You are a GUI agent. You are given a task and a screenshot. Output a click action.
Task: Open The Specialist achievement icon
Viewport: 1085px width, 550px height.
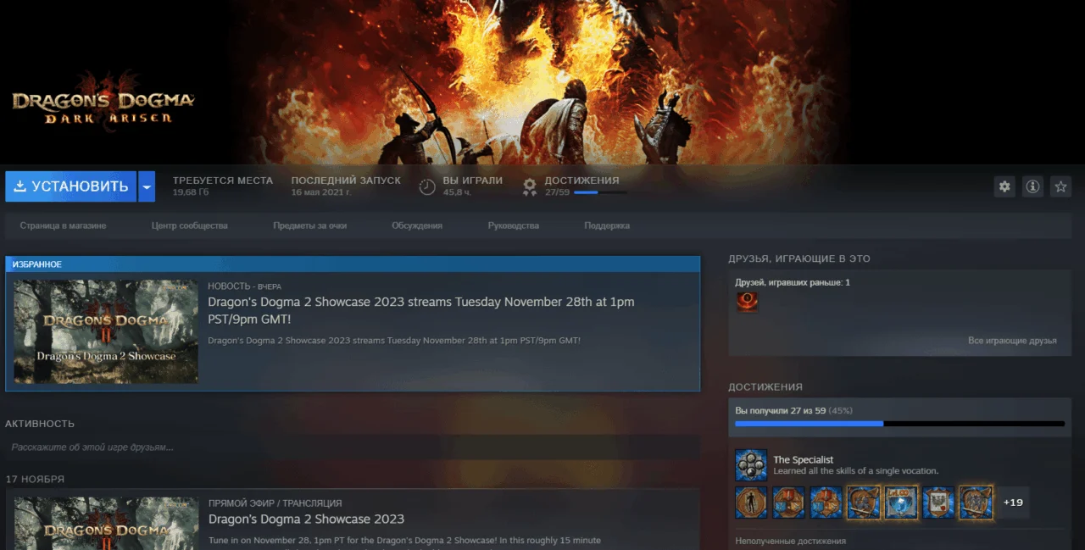point(751,465)
